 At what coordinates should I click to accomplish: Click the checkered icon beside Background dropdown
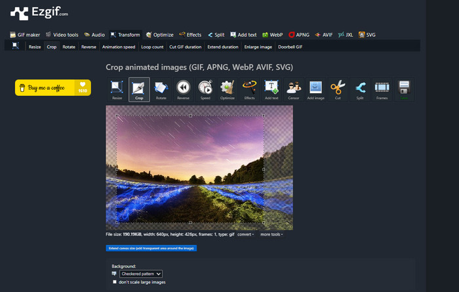[x=114, y=274]
